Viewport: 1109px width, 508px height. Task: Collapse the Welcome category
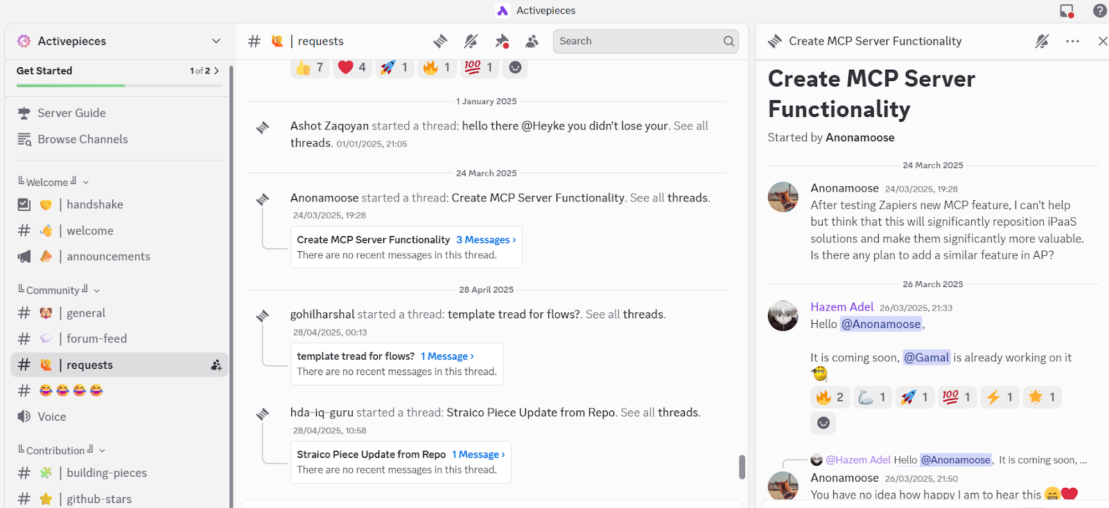click(x=53, y=182)
